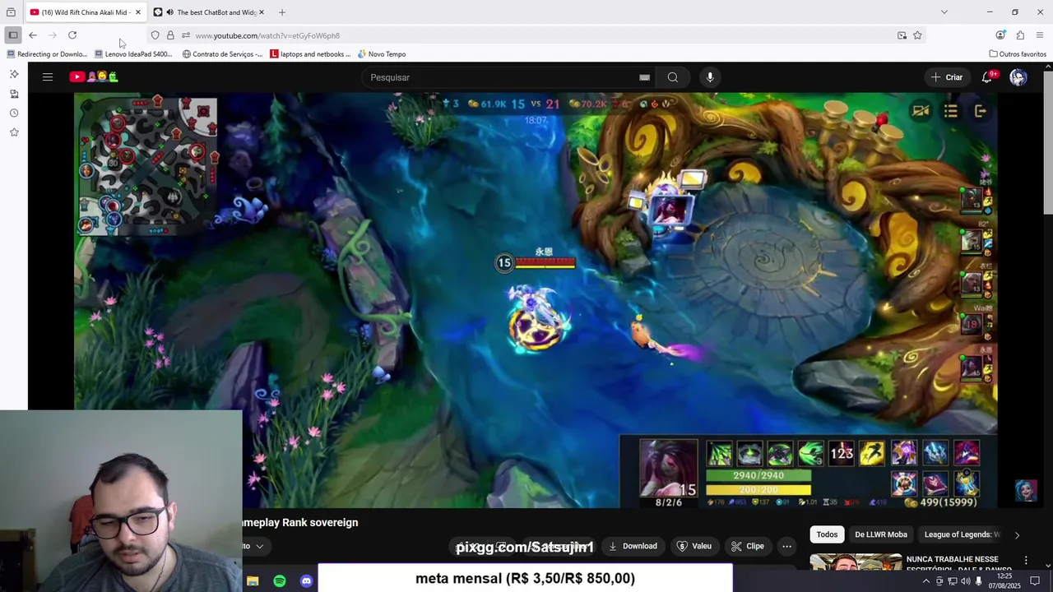The image size is (1053, 592).
Task: Open the Firefox View icon left of the tabs
Action: pos(11,12)
